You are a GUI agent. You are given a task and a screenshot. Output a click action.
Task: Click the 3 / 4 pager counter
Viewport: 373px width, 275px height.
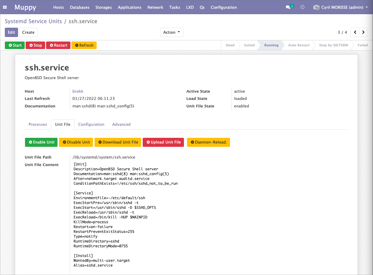click(342, 32)
